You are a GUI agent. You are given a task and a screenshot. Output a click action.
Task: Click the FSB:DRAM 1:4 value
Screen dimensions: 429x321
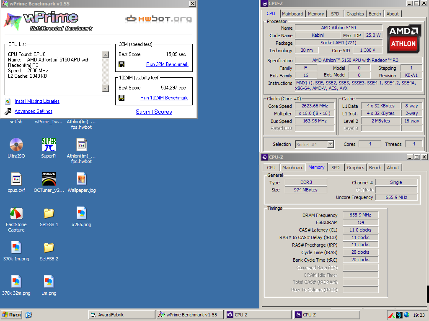pyautogui.click(x=360, y=222)
